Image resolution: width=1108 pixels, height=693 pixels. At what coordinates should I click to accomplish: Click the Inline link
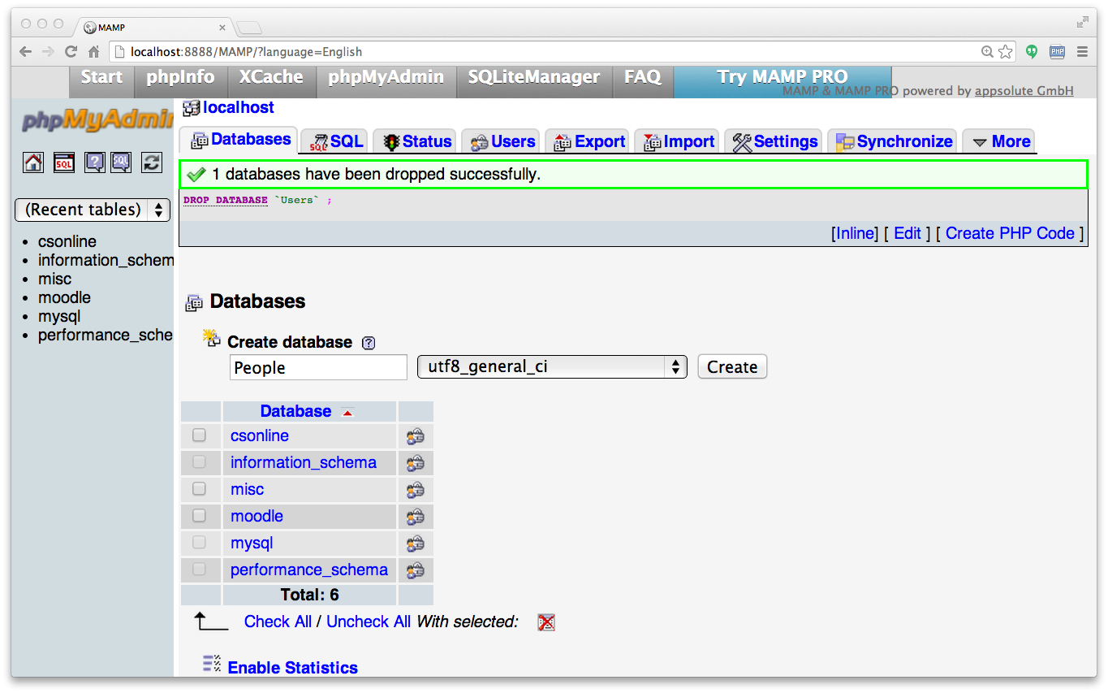click(x=855, y=233)
